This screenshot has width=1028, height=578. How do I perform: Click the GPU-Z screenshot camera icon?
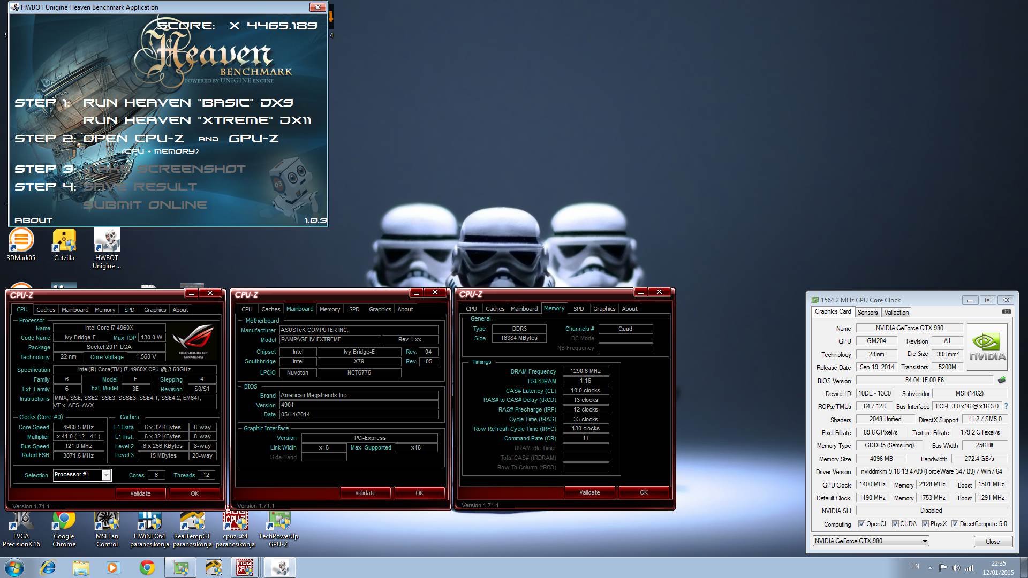[1007, 311]
